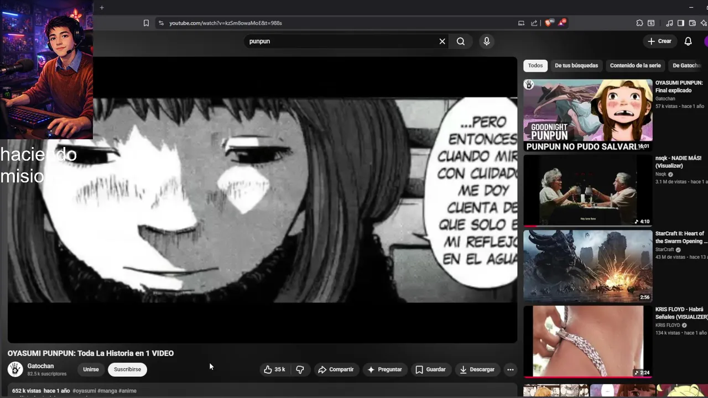Subscribe with the Suscribirse button
This screenshot has width=708, height=398.
coord(127,369)
